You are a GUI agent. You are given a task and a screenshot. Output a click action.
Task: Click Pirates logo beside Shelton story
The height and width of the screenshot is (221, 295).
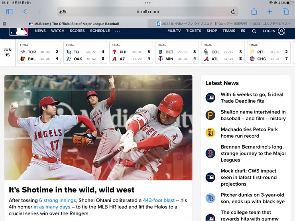tap(210, 115)
